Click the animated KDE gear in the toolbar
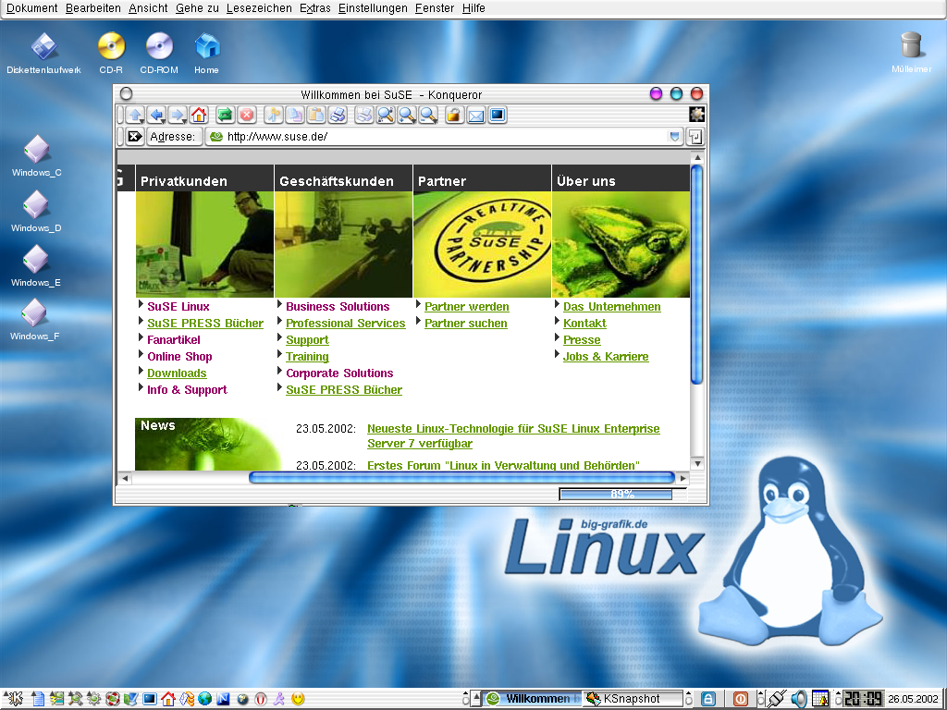 [x=696, y=114]
